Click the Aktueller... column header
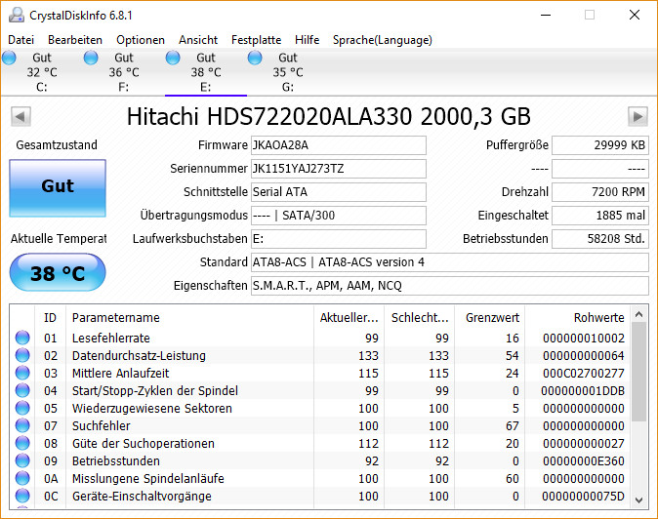Image resolution: width=658 pixels, height=519 pixels. (350, 317)
